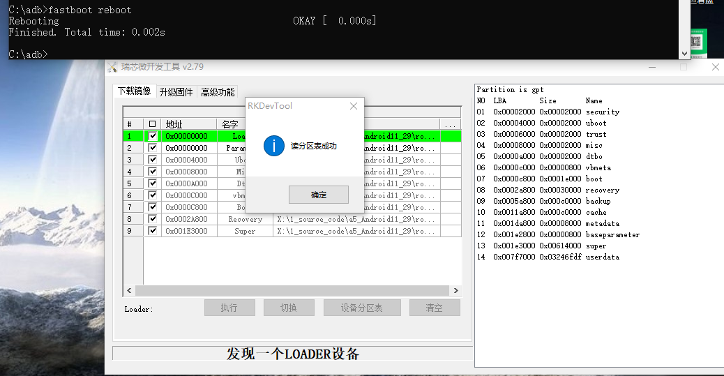Click the 执行 button
The height and width of the screenshot is (376, 724).
[229, 308]
